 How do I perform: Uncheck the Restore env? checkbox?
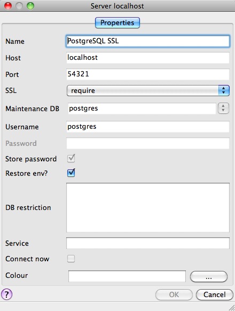(71, 173)
